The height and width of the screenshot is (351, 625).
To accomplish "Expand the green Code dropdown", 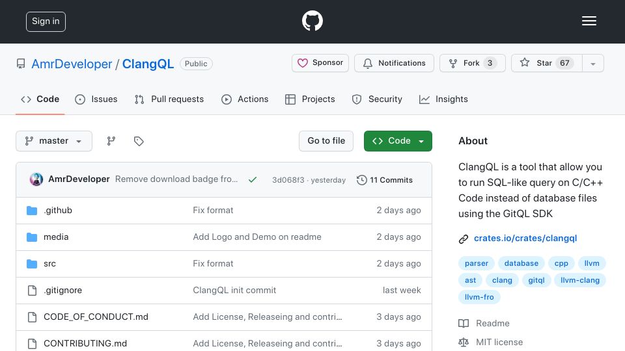I will pos(398,141).
